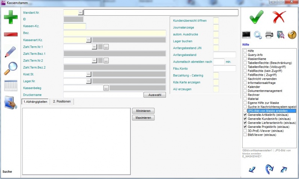Confirm with the green checkmark icon
299x179 pixels.
coord(256,17)
